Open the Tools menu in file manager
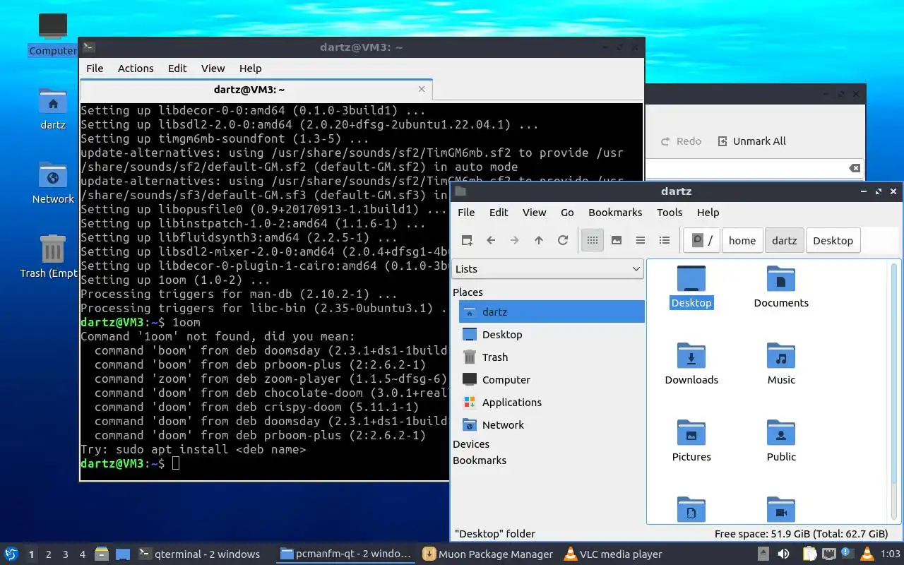The width and height of the screenshot is (904, 565). [670, 213]
